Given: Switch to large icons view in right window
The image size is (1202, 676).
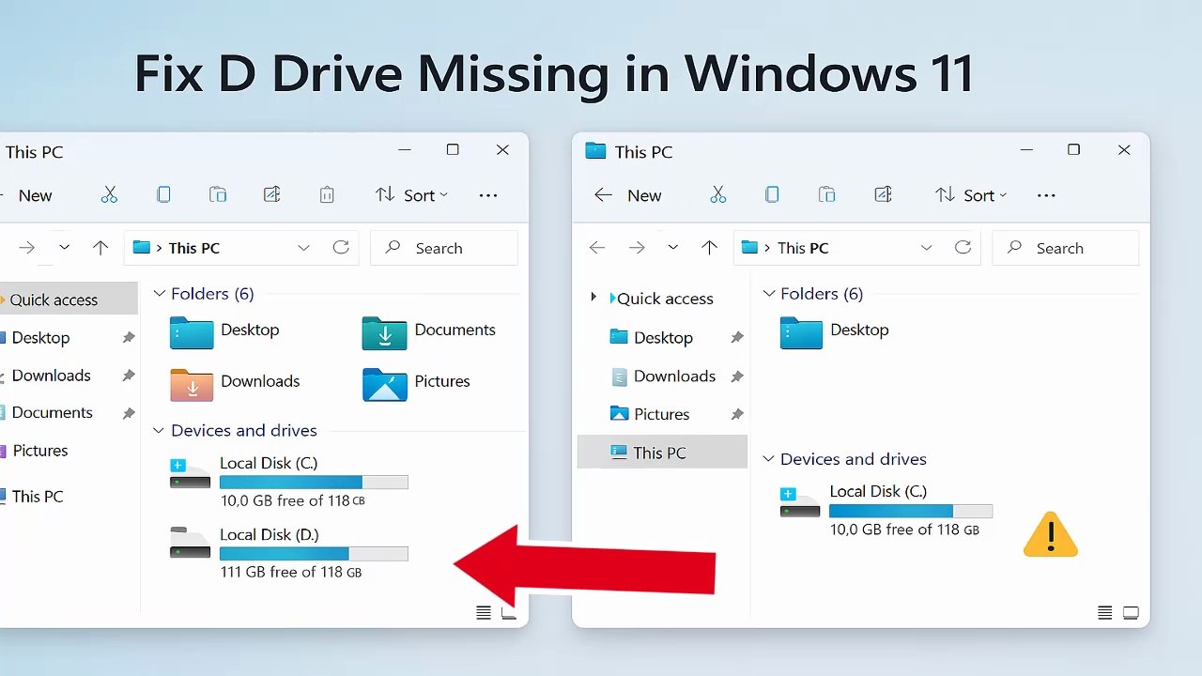Looking at the screenshot, I should point(1132,613).
